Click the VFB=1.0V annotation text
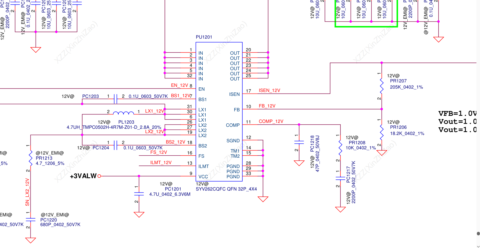This screenshot has width=480, height=248. (x=457, y=114)
